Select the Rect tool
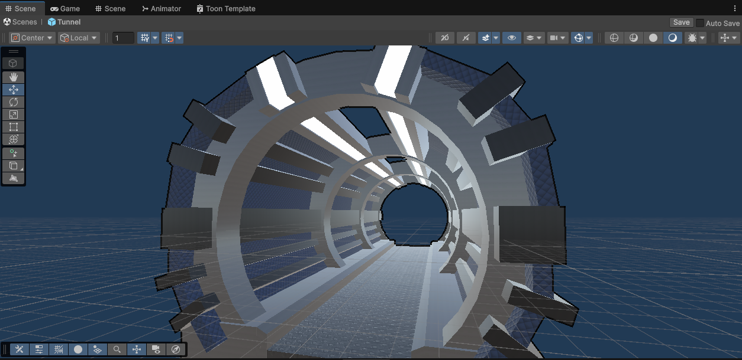This screenshot has height=360, width=742. [x=13, y=127]
